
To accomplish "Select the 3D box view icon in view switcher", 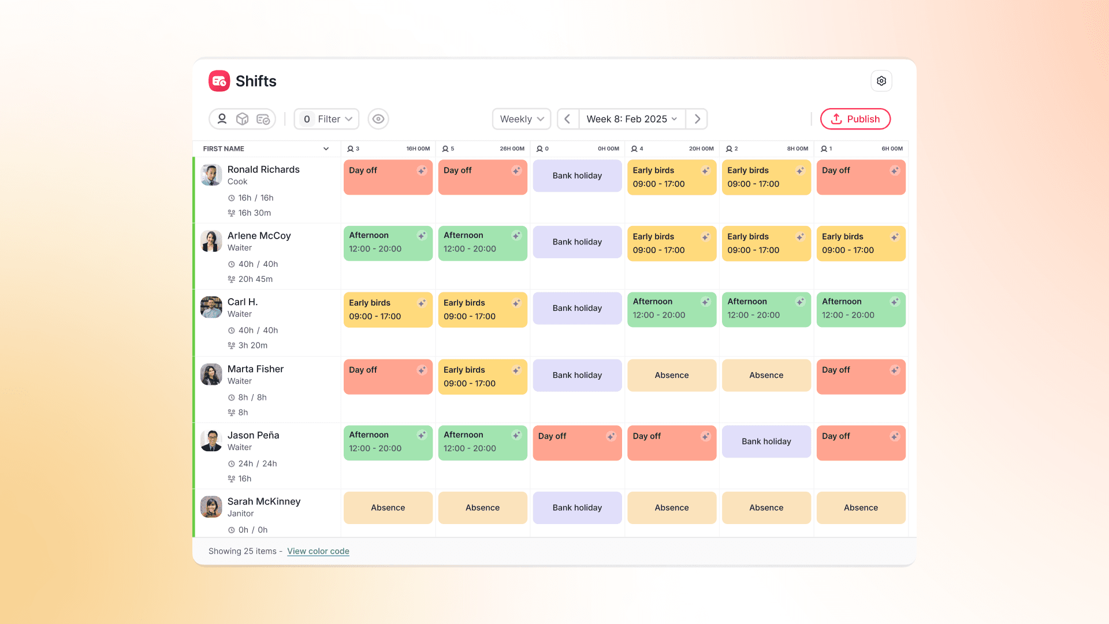I will (x=242, y=119).
